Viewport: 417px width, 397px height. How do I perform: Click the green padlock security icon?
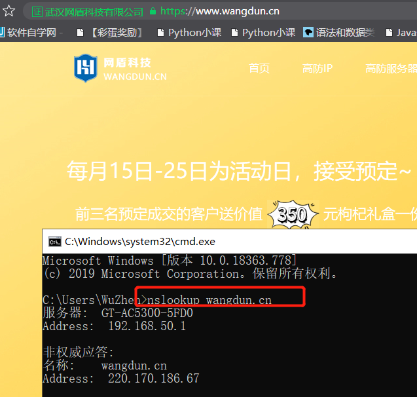(x=153, y=11)
